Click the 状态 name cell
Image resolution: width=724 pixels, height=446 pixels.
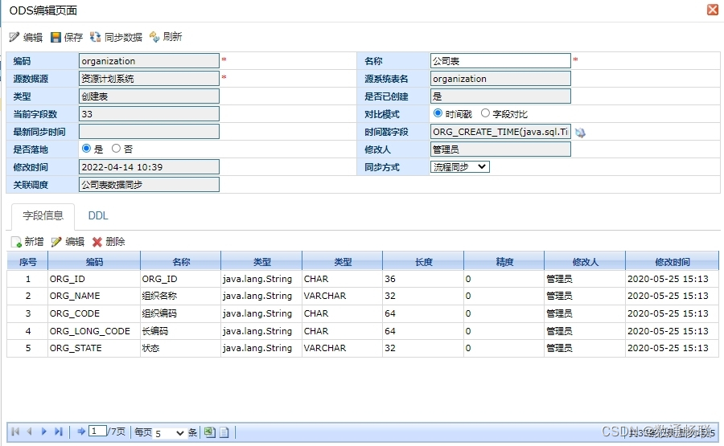tap(180, 348)
